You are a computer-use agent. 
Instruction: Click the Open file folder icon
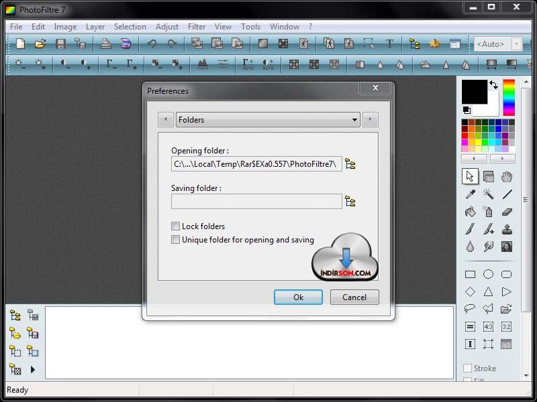40,44
